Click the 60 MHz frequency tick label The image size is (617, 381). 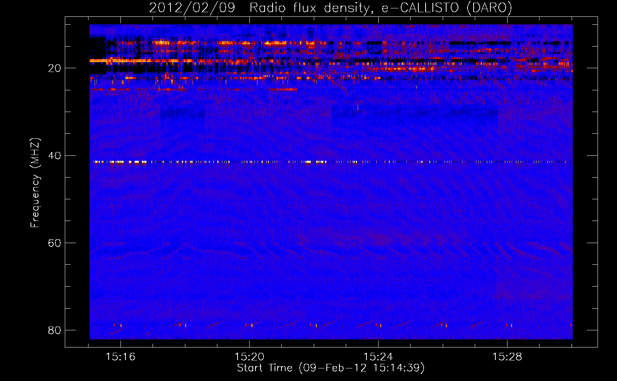point(55,243)
